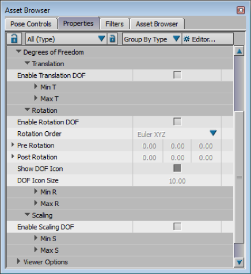Switch to the Filters tab
The image size is (251, 274).
coord(115,24)
